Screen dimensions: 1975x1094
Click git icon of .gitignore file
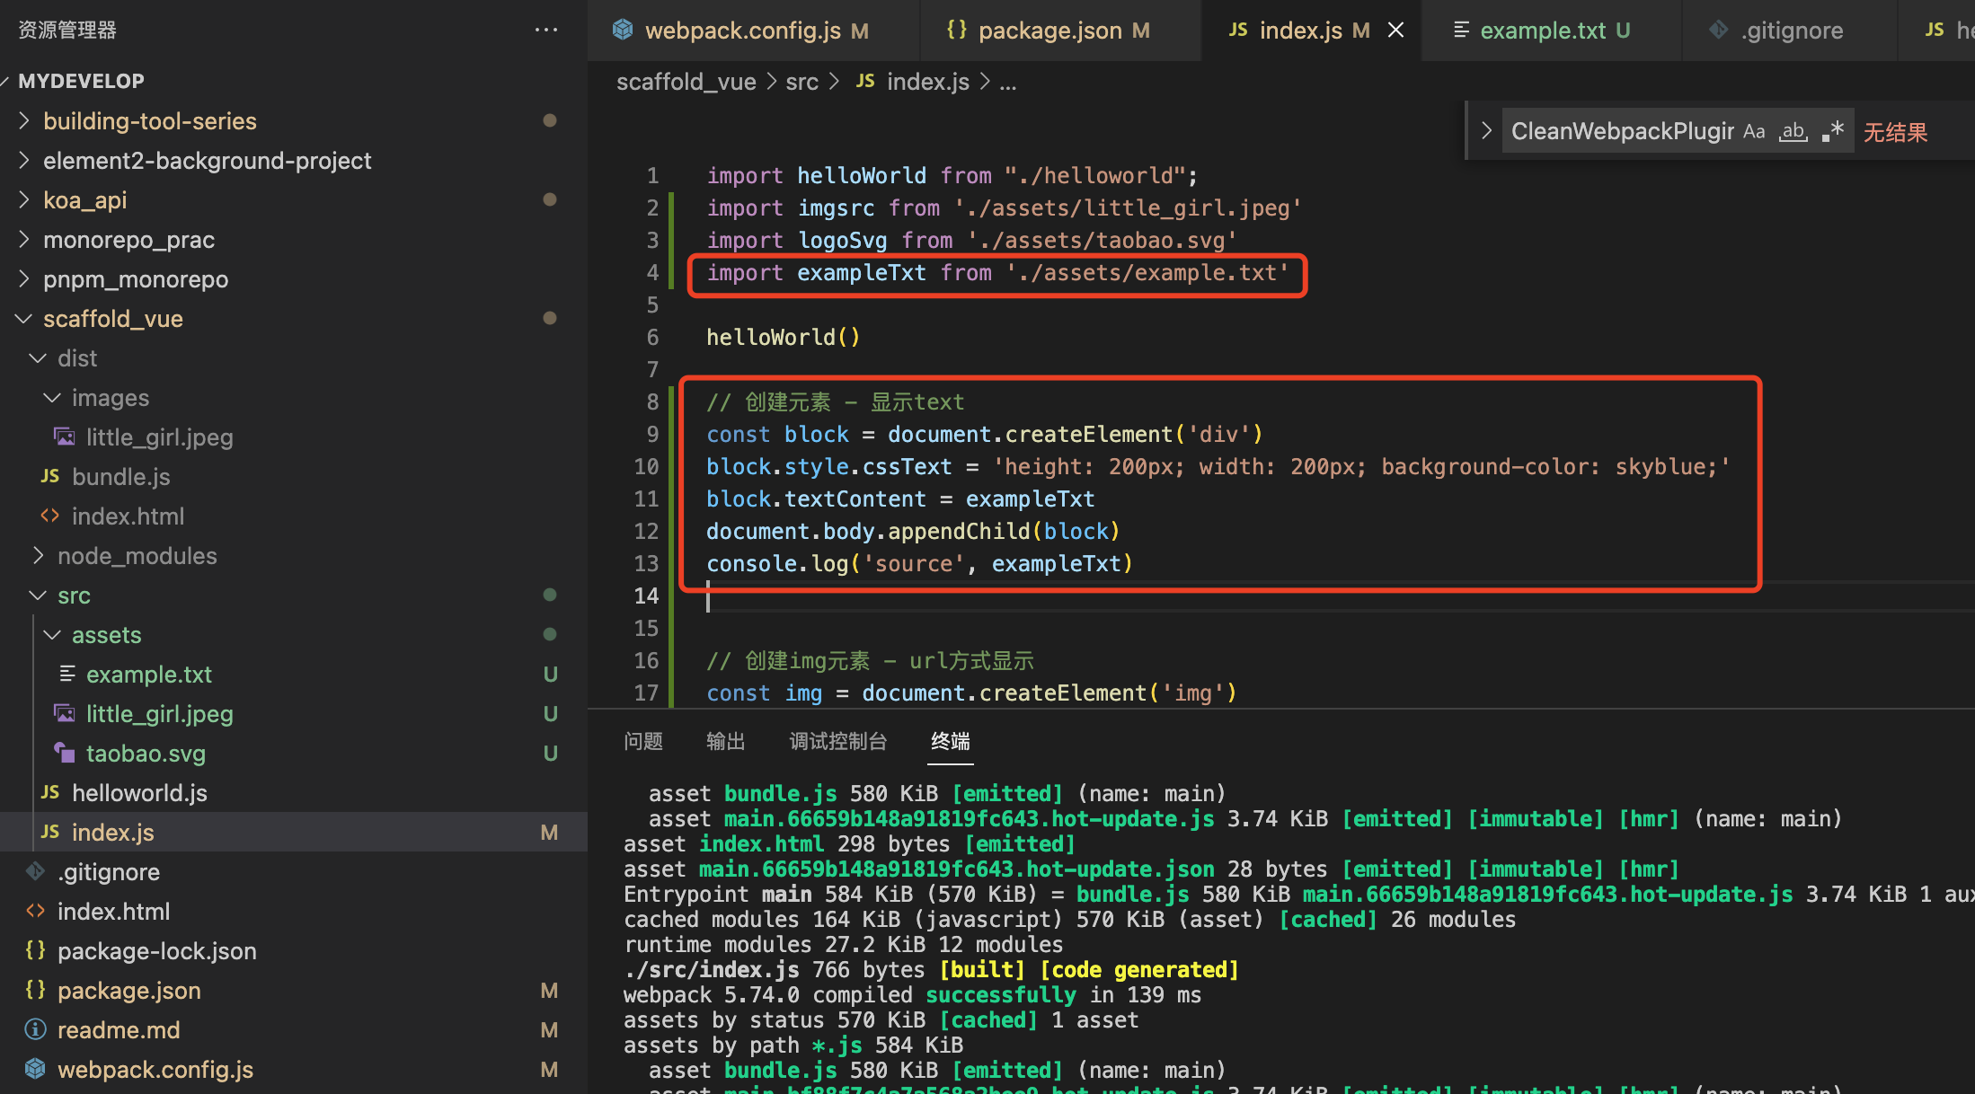[36, 871]
